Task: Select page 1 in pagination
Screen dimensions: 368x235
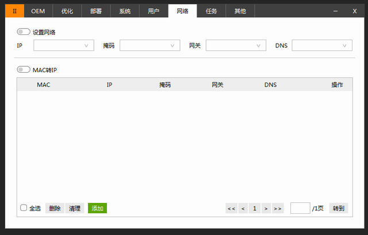Action: click(255, 208)
